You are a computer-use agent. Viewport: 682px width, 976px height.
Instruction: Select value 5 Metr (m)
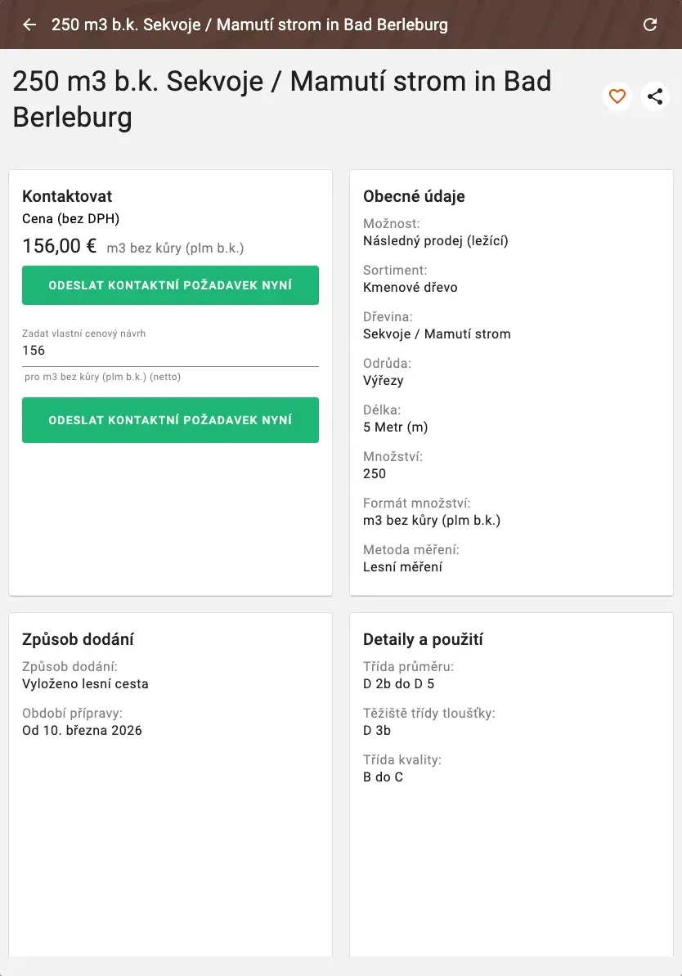click(x=396, y=428)
